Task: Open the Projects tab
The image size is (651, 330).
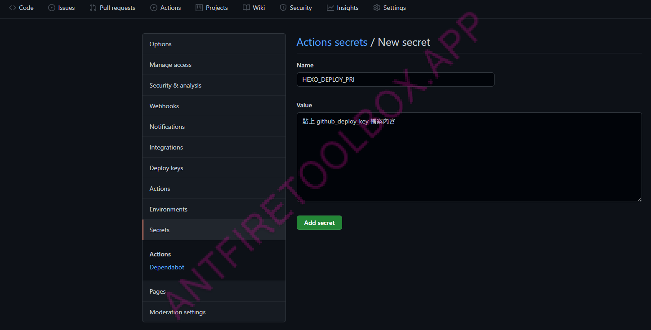Action: point(212,8)
